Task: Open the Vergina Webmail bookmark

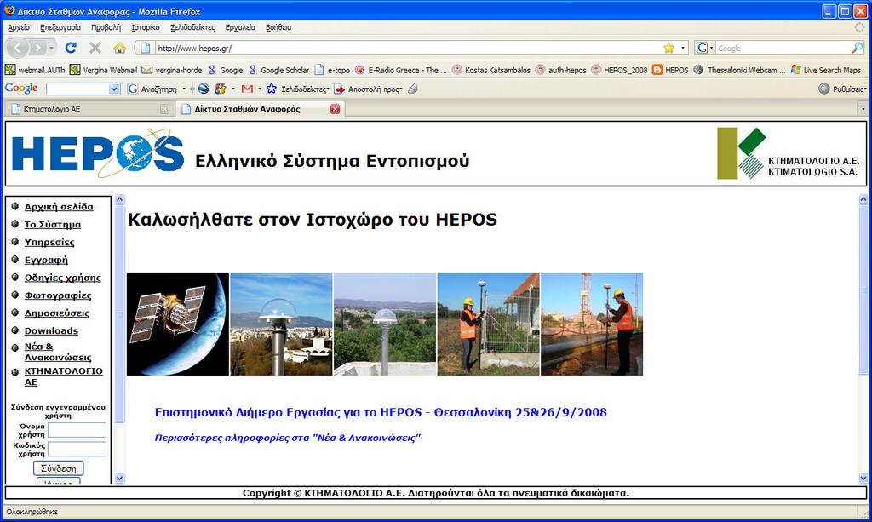Action: (103, 70)
